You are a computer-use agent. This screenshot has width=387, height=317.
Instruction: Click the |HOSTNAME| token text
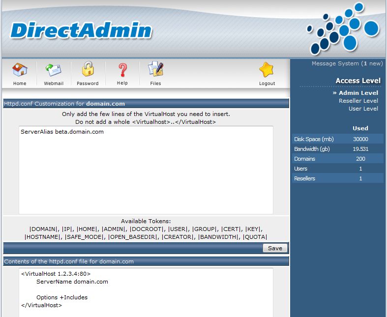pyautogui.click(x=42, y=237)
